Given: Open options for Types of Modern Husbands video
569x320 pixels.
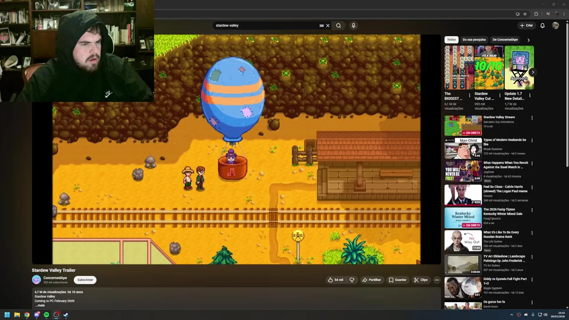Looking at the screenshot, I should coord(532,140).
